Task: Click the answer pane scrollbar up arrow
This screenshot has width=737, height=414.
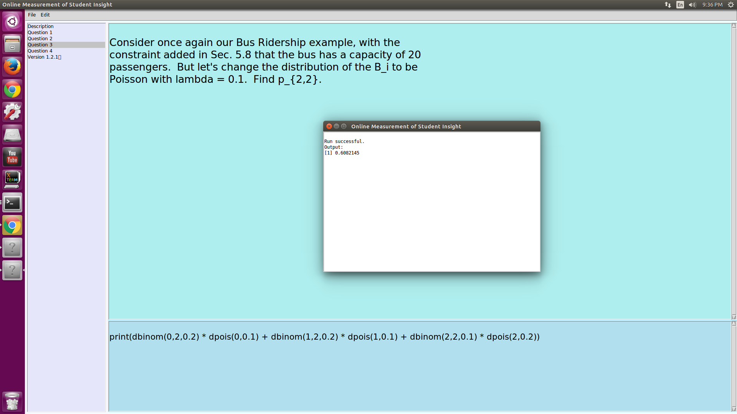Action: click(734, 324)
